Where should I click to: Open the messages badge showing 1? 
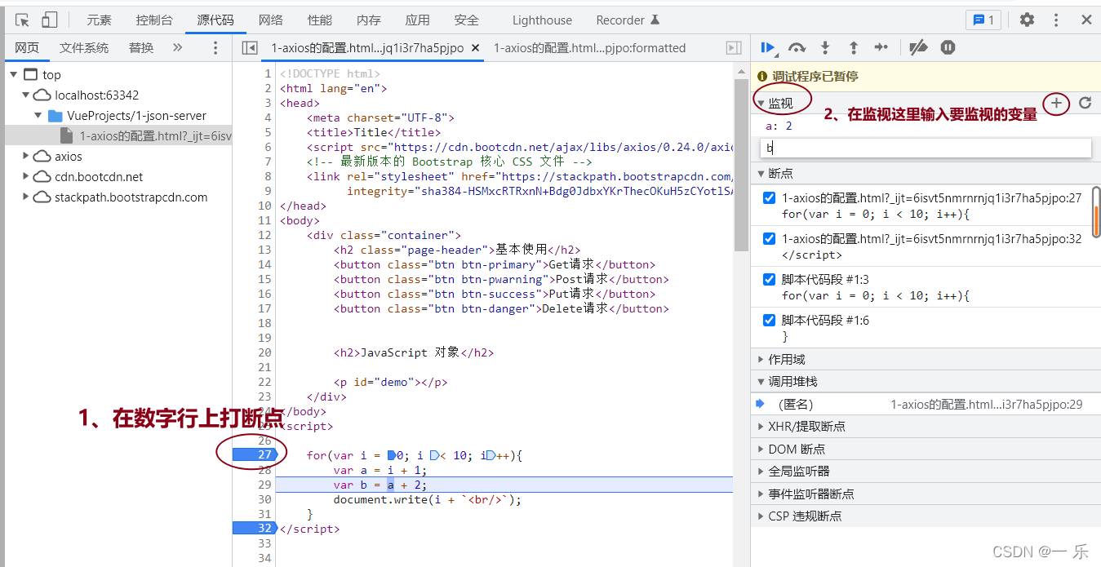[x=983, y=20]
